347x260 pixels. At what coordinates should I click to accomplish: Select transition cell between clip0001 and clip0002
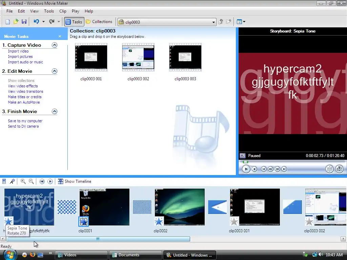(142, 207)
